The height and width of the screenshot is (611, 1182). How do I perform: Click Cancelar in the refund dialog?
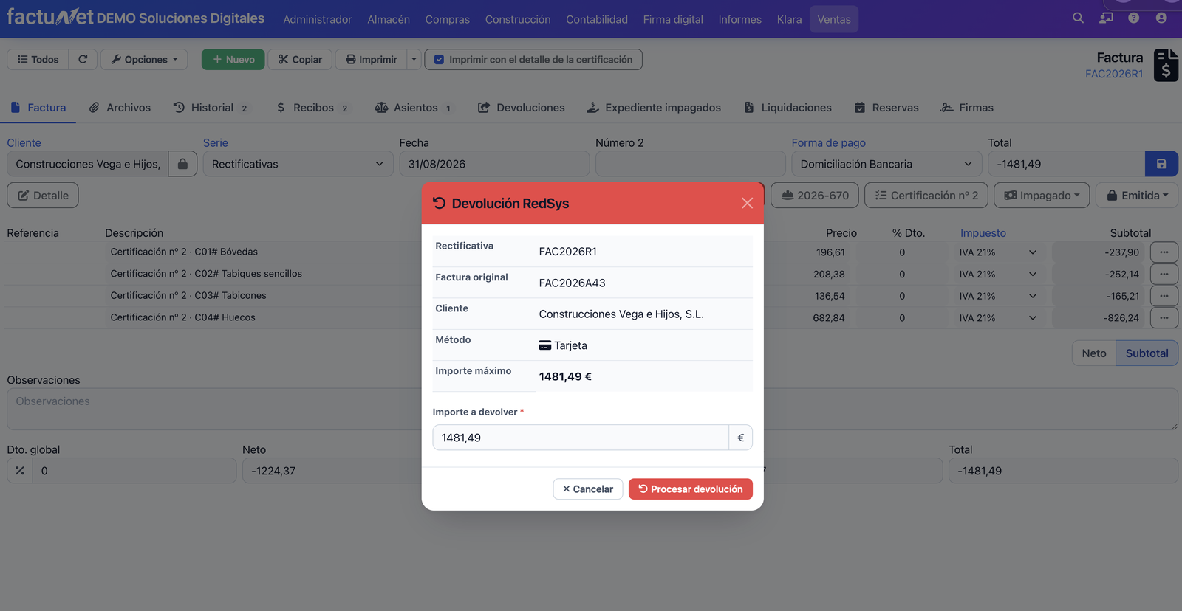pos(588,489)
